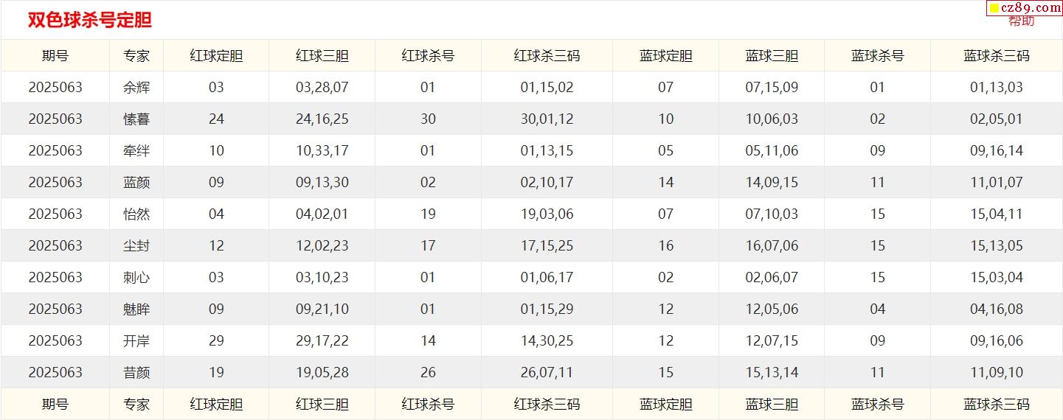Click red kill codes 02,10,17
1063x420 pixels.
[x=547, y=182]
